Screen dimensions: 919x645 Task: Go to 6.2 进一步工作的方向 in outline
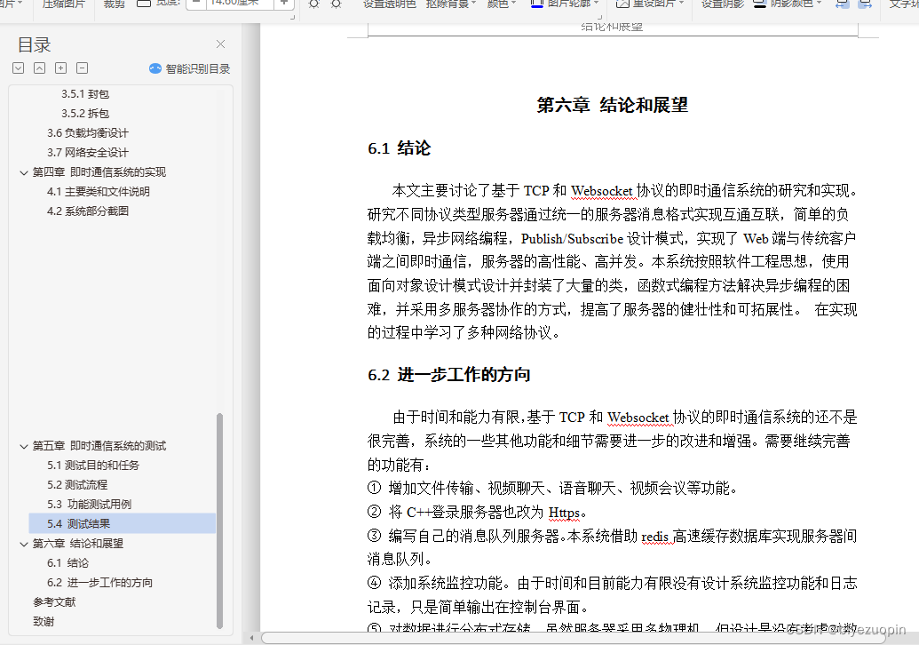[x=99, y=582]
